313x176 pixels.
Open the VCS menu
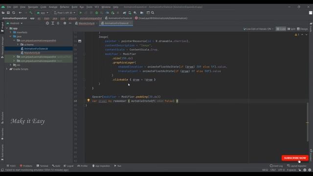[x=97, y=7]
